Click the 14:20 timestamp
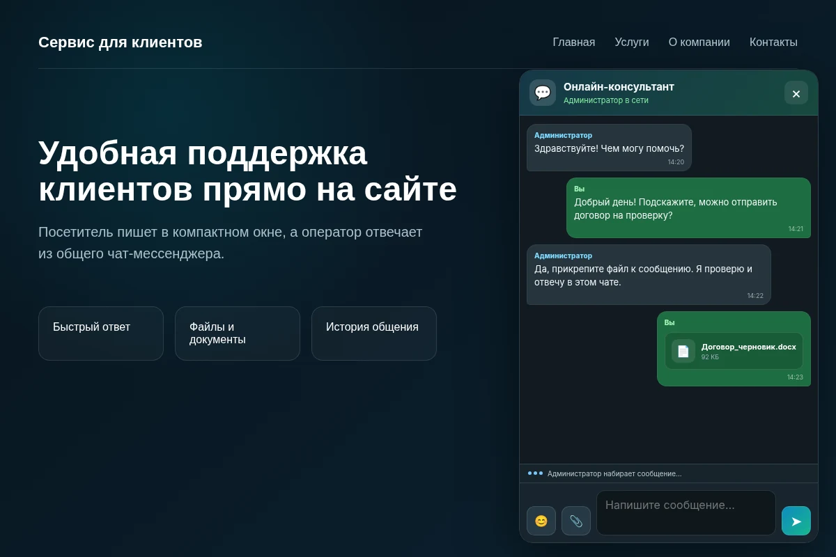The width and height of the screenshot is (836, 557). pyautogui.click(x=676, y=162)
